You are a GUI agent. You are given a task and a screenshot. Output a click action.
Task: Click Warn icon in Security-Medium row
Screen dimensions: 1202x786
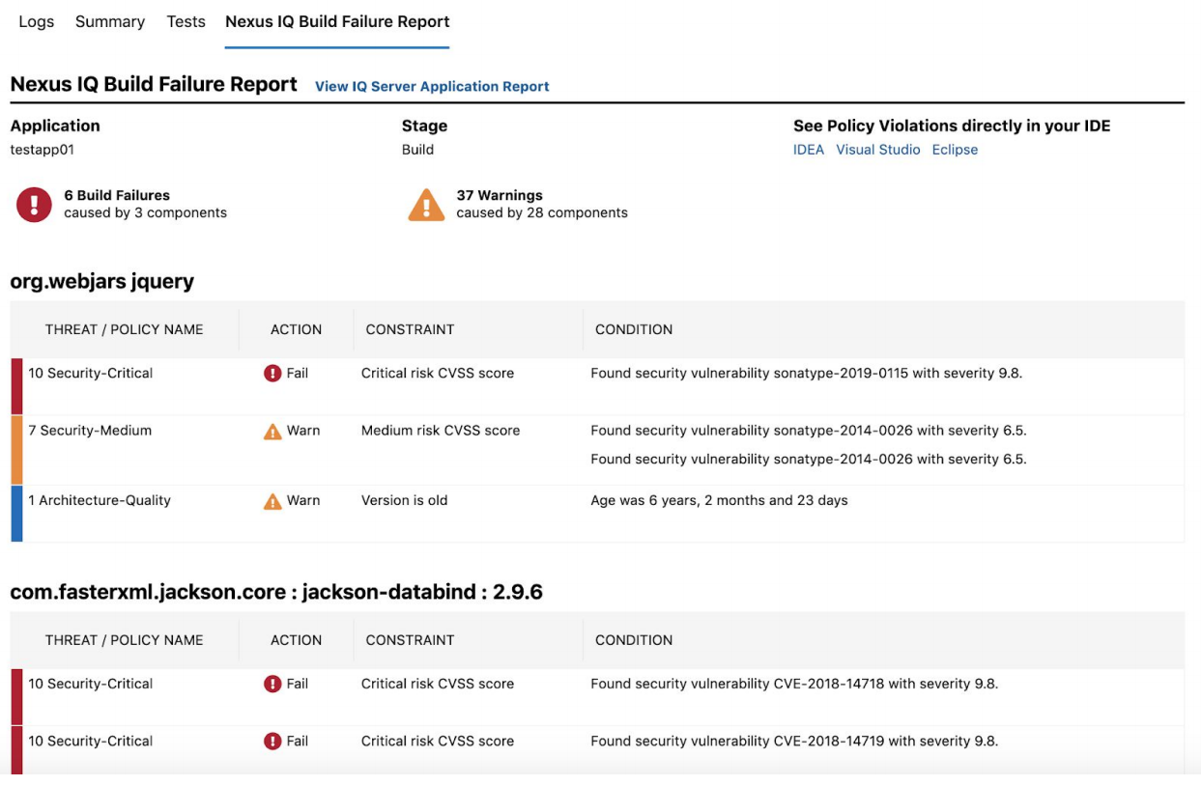tap(272, 432)
